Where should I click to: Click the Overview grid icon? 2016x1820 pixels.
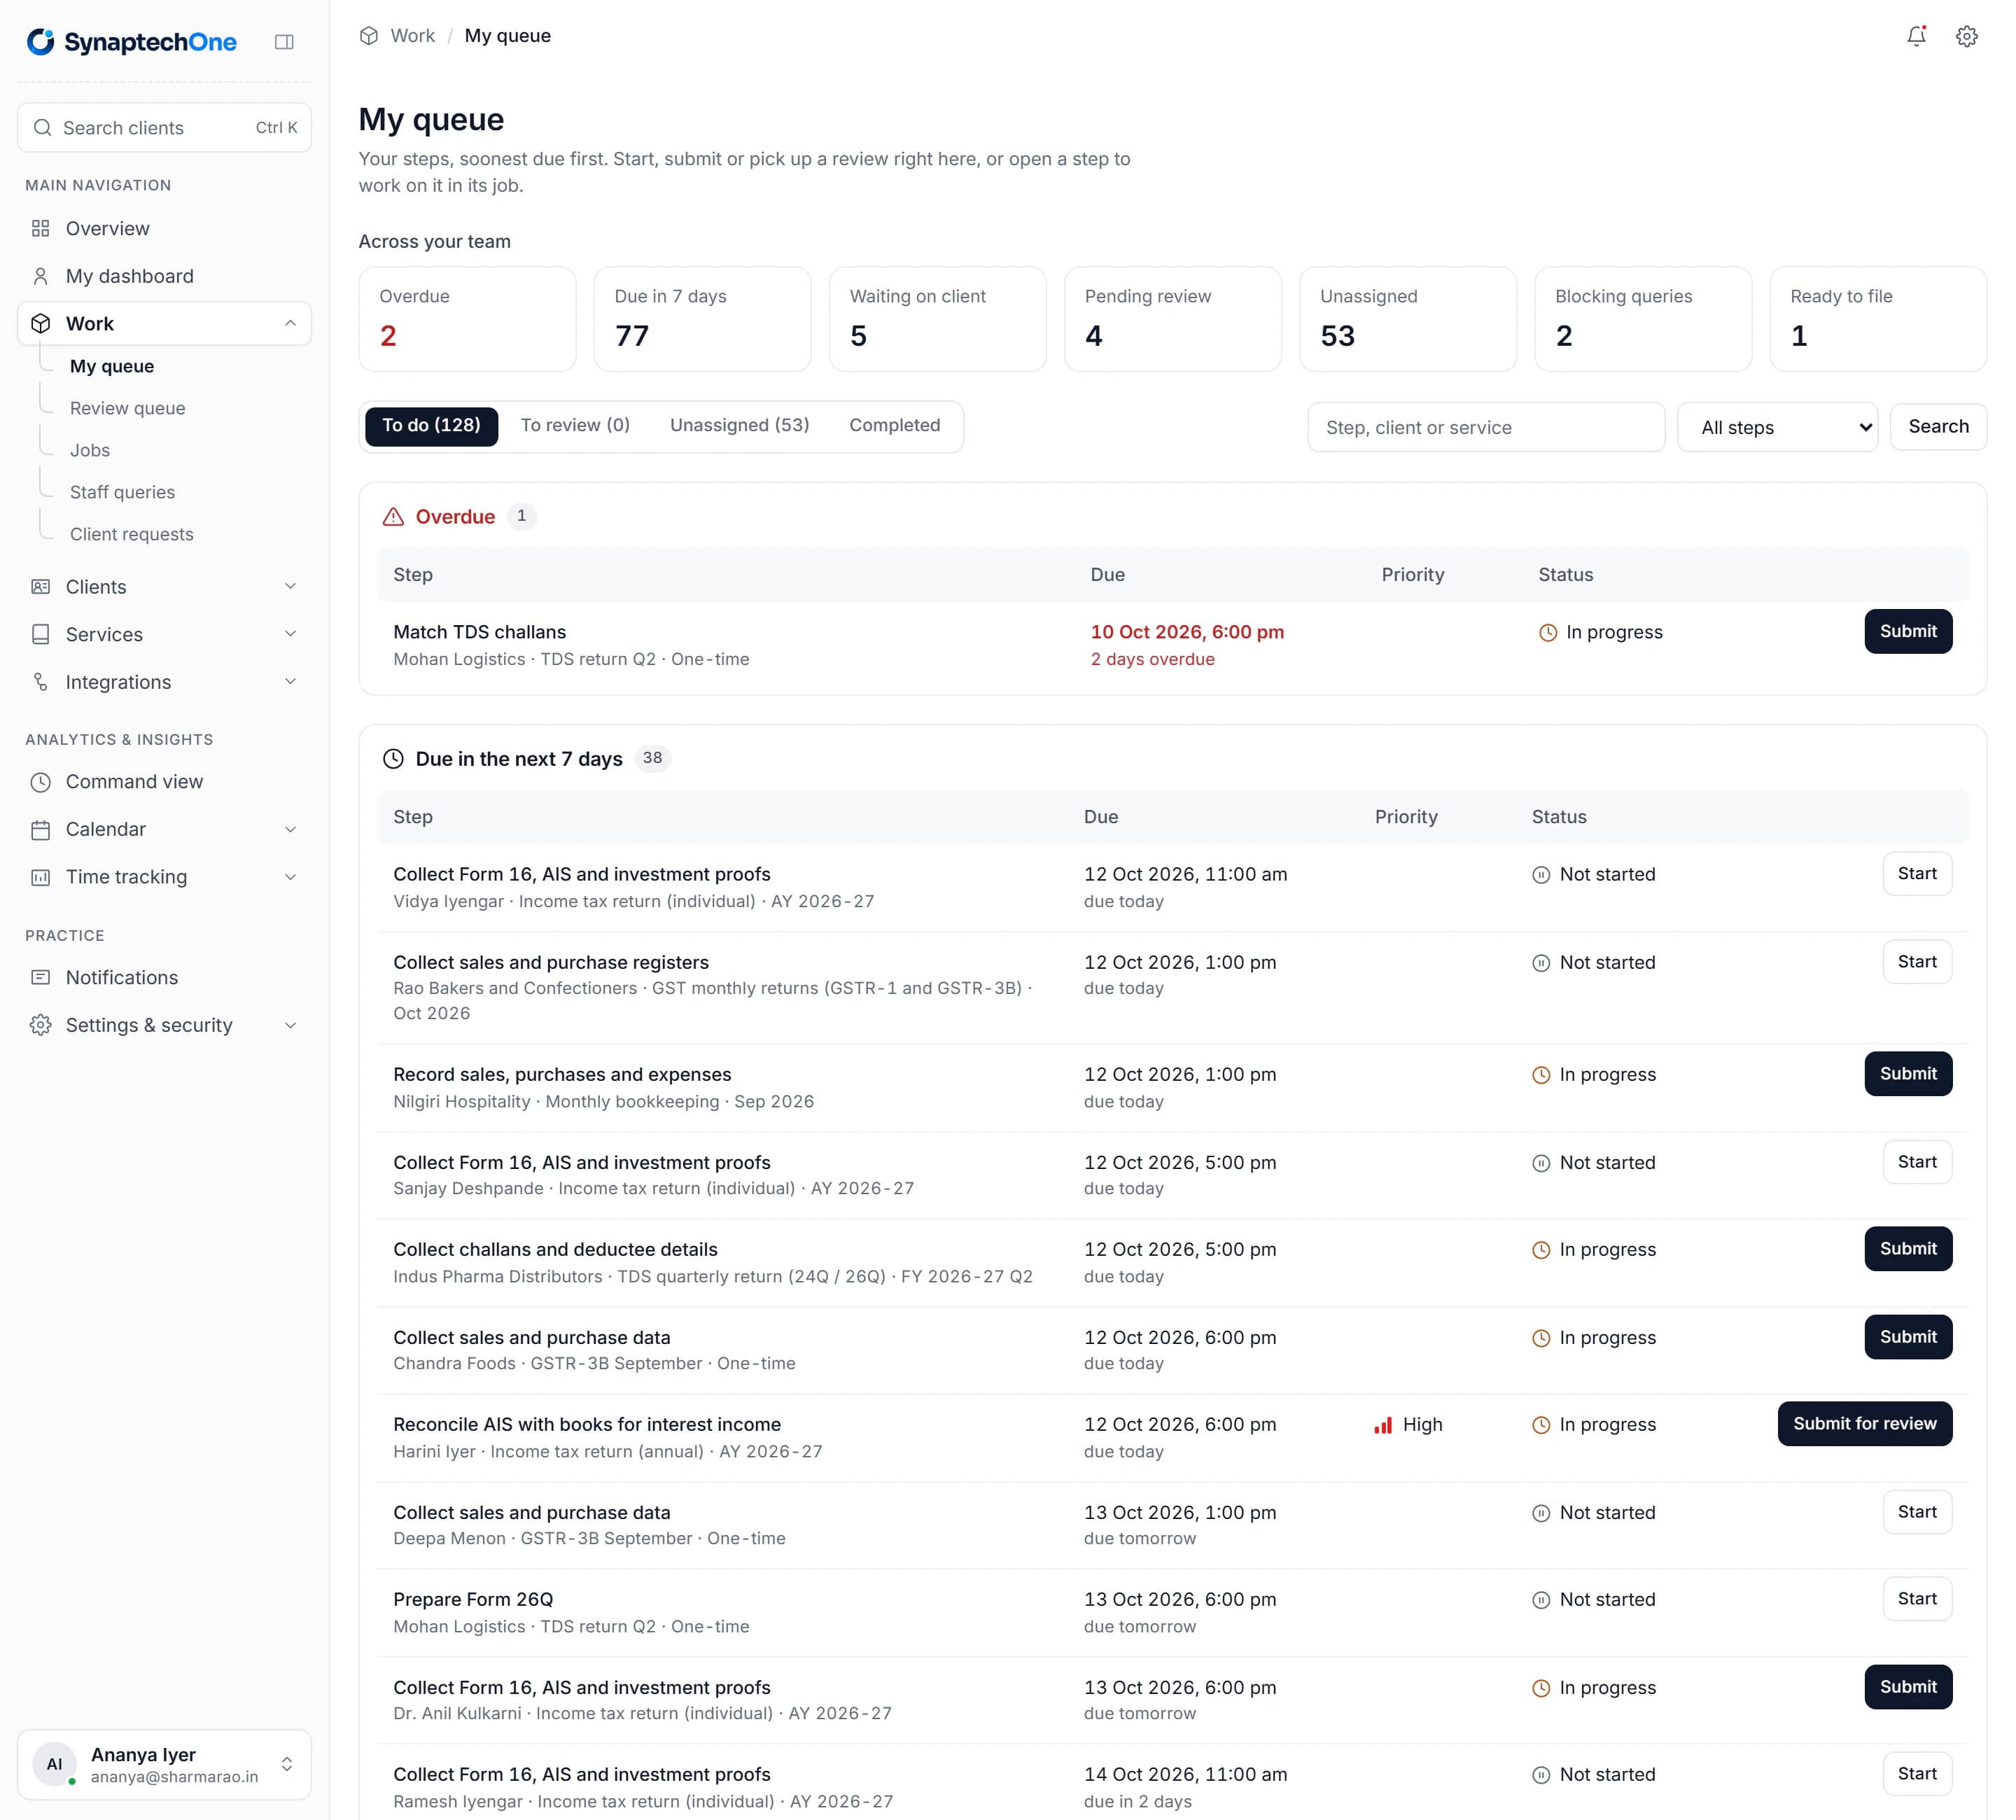[40, 228]
